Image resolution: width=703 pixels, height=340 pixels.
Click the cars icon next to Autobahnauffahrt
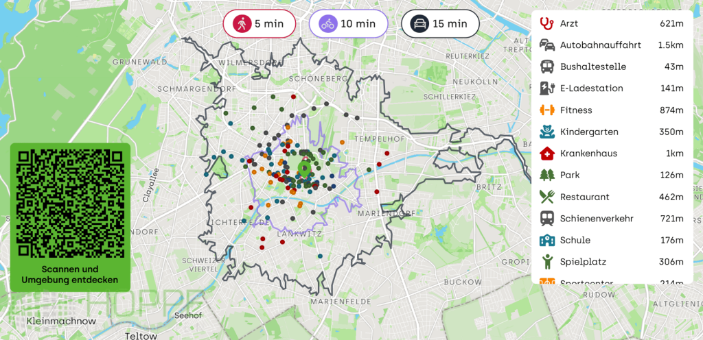click(546, 45)
